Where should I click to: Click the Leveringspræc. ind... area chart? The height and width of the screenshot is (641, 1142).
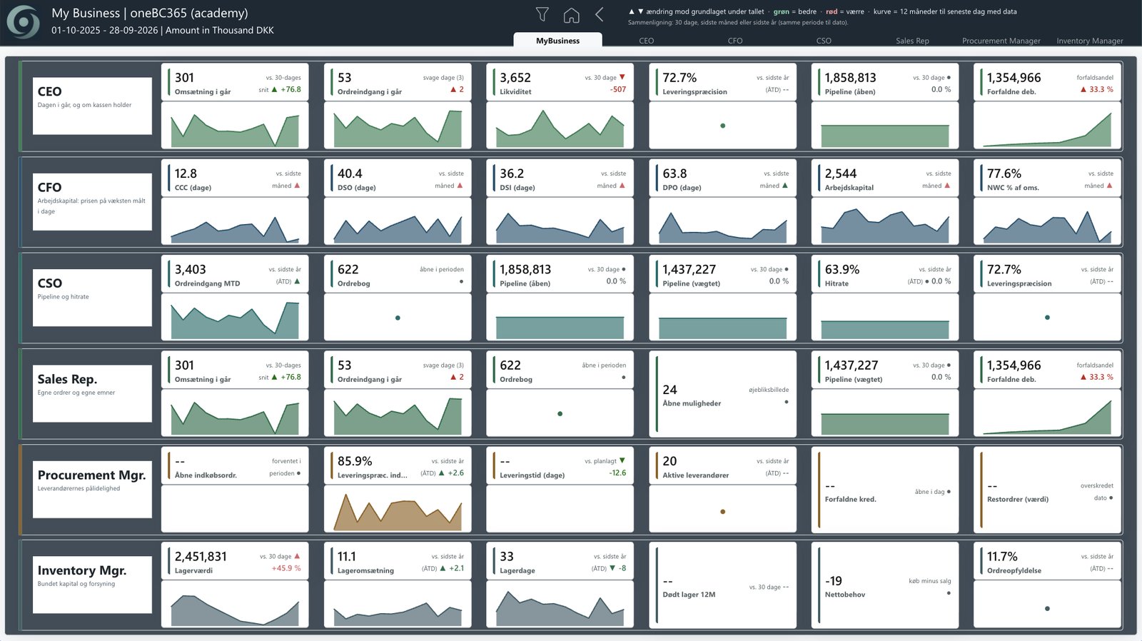click(398, 509)
